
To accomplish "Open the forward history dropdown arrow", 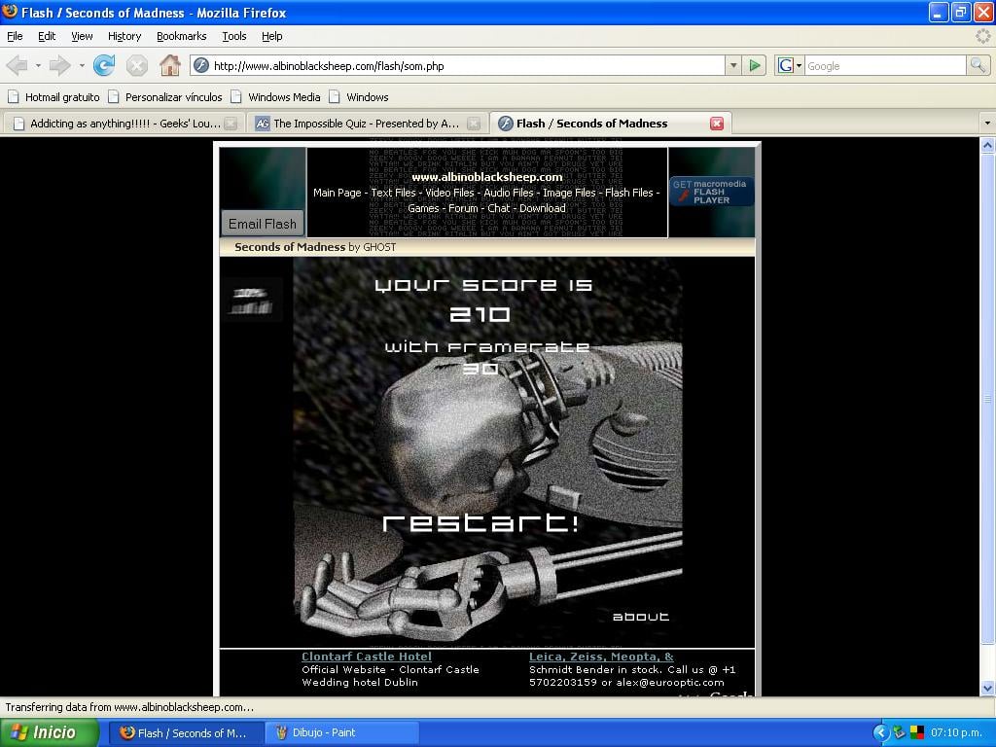I will coord(82,65).
